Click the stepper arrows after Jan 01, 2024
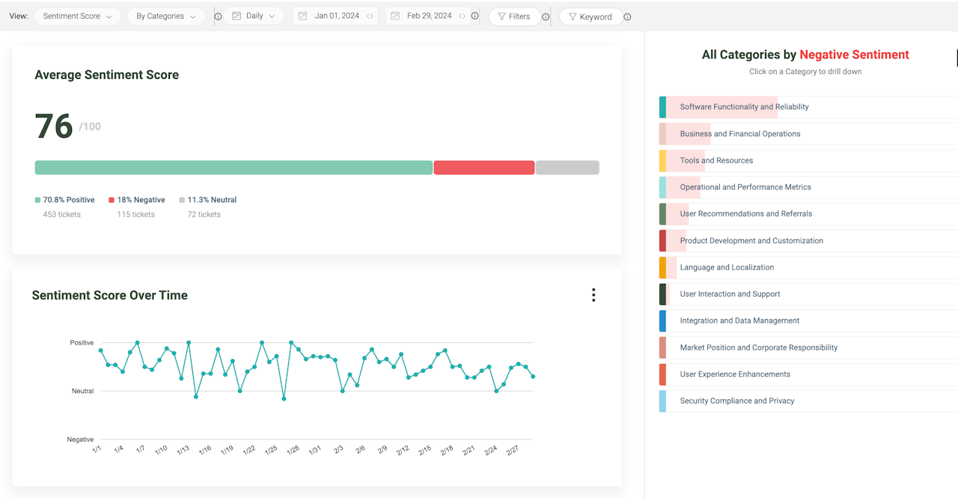 [370, 16]
